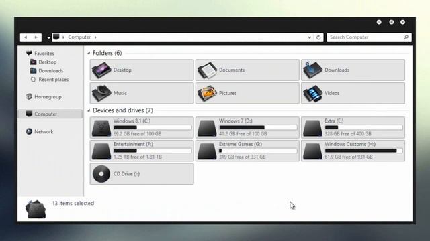Click the "328 GB free of 400 GB" text
Screen dimensions: 430x241
pyautogui.click(x=348, y=134)
